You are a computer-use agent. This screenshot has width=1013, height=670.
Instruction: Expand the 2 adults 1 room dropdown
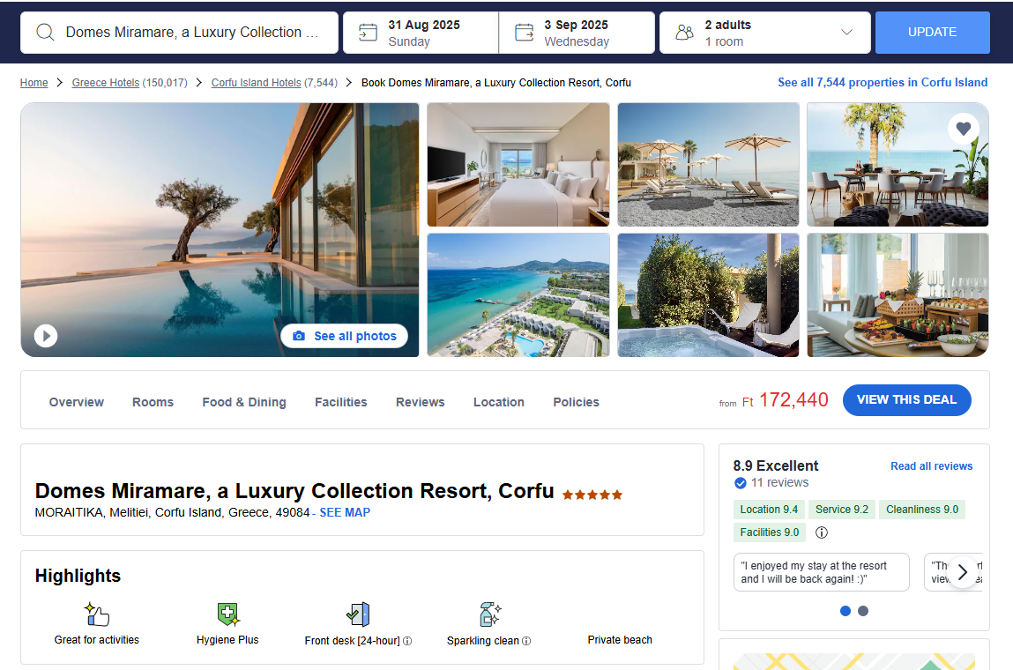point(846,33)
